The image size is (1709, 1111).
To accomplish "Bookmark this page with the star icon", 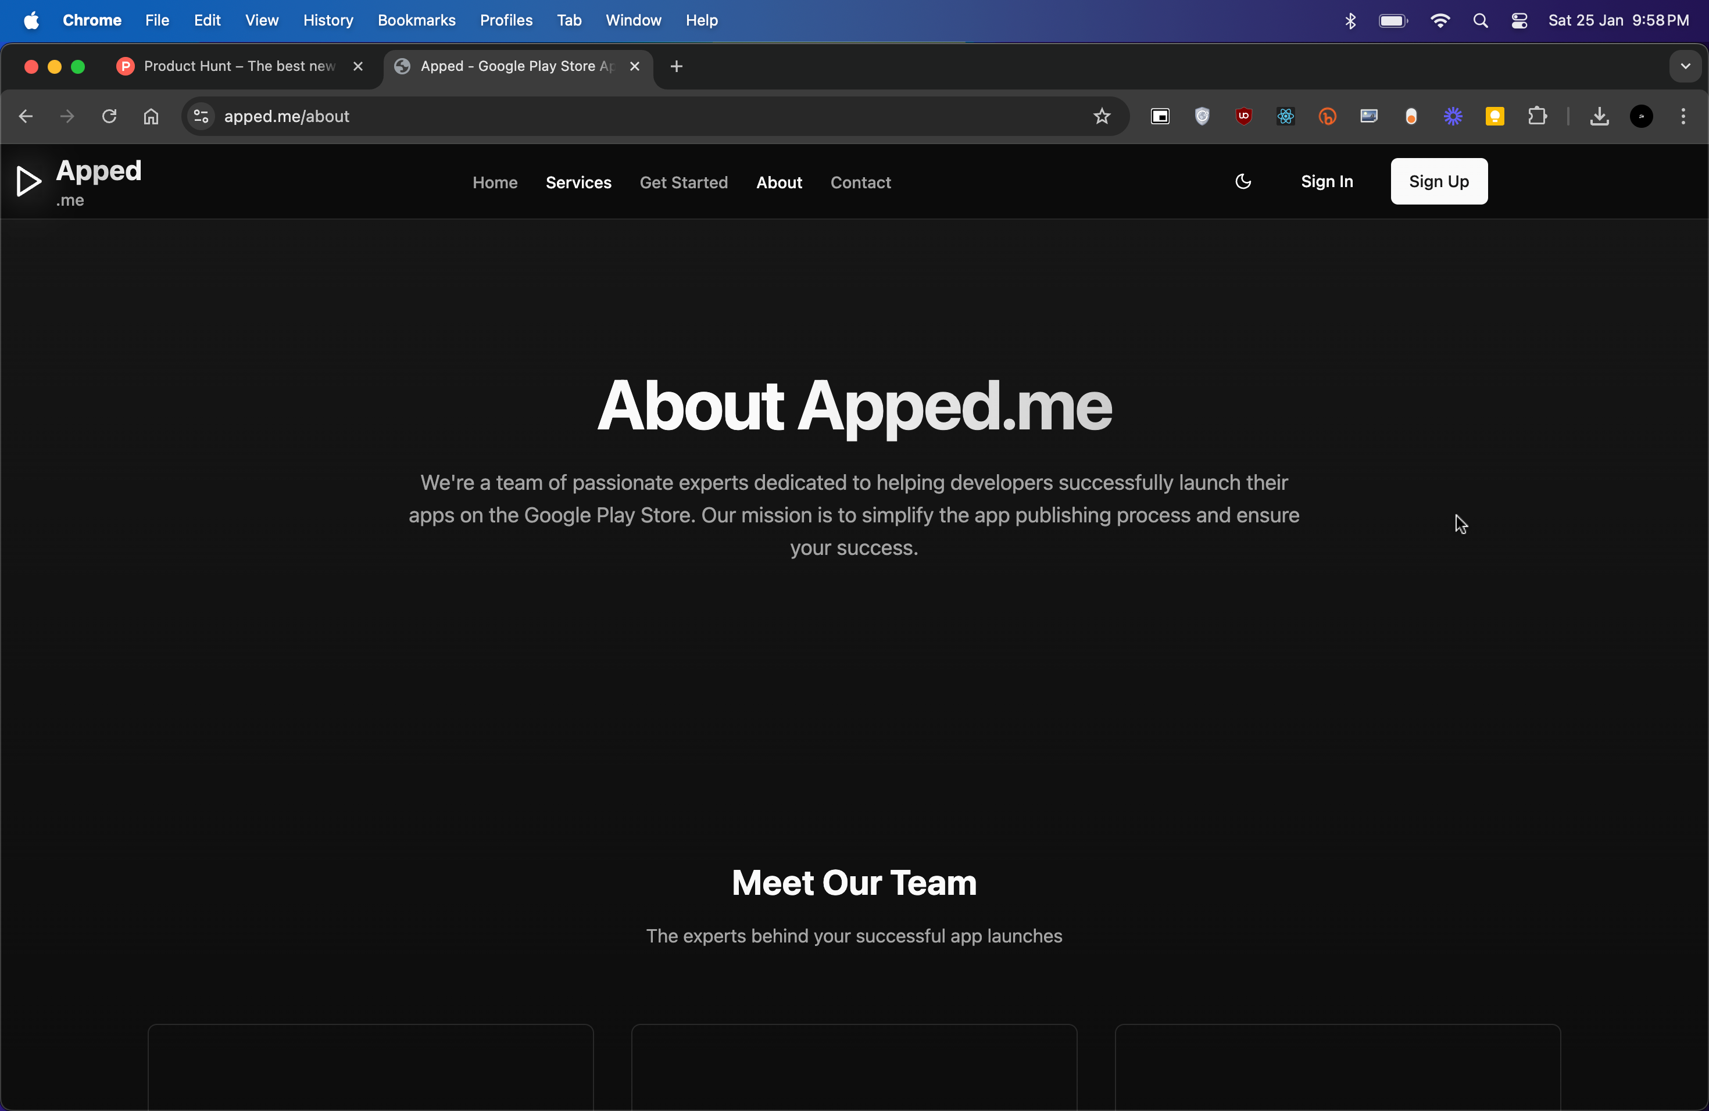I will pos(1102,116).
